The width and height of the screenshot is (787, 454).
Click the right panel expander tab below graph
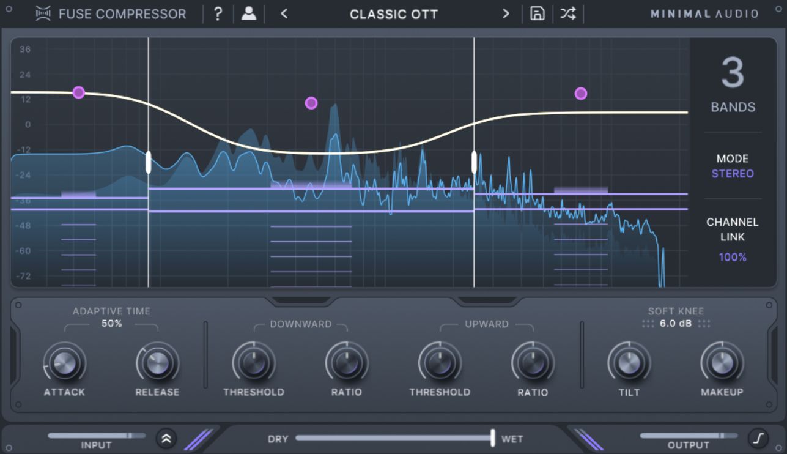pyautogui.click(x=487, y=300)
